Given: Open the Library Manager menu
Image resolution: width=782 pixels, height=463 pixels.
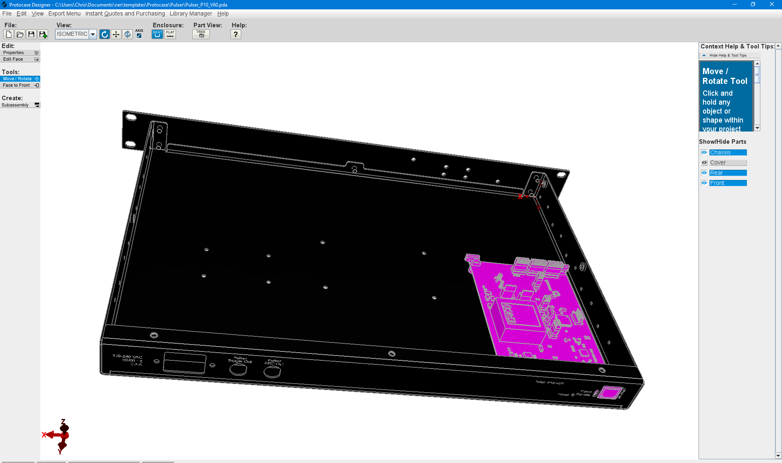Looking at the screenshot, I should click(191, 13).
